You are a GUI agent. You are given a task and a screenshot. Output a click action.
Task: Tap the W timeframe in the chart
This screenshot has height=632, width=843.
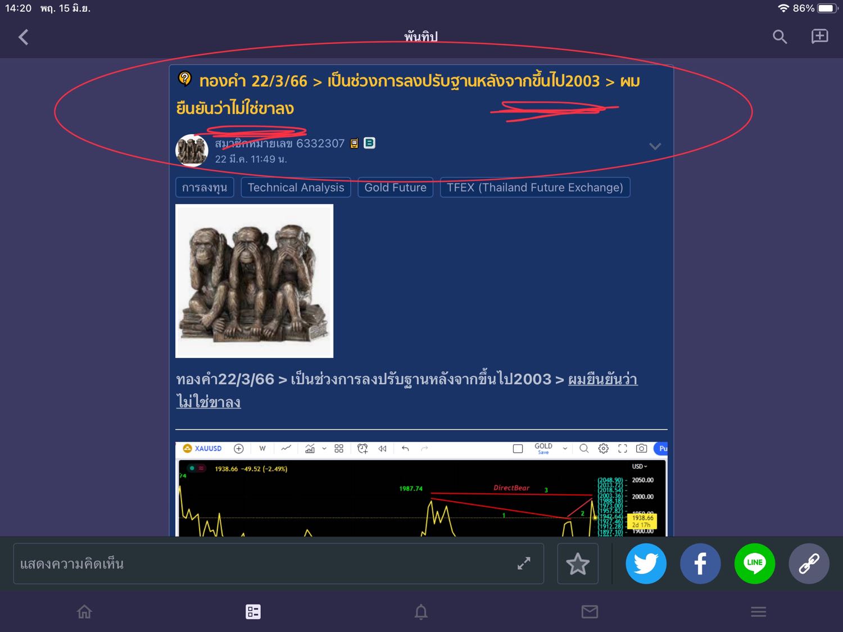262,448
